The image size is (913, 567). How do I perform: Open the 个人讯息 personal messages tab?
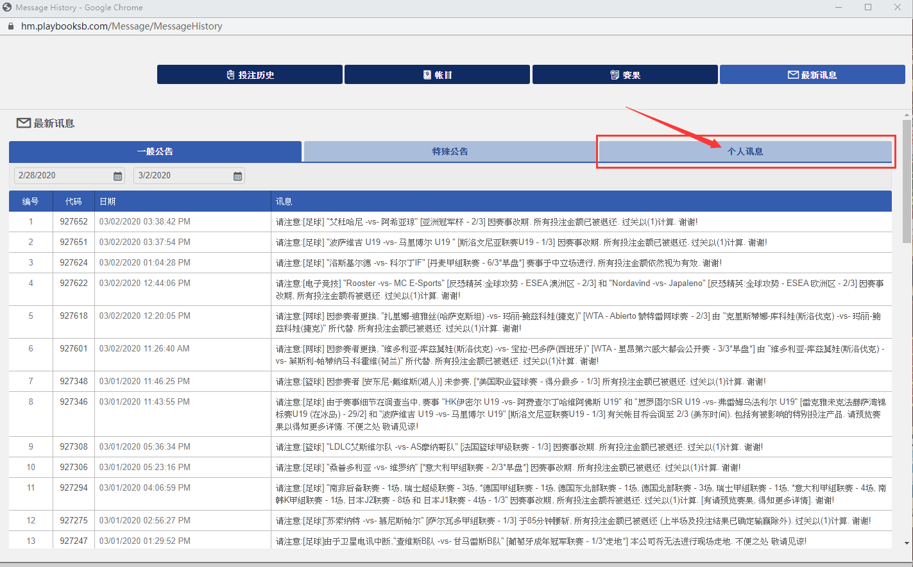point(745,151)
